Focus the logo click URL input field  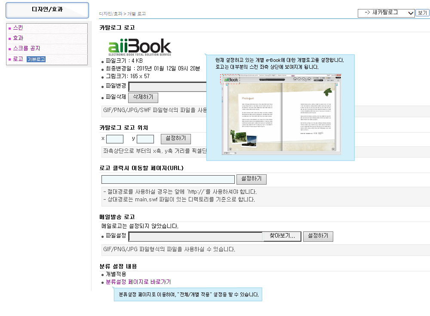(x=168, y=179)
